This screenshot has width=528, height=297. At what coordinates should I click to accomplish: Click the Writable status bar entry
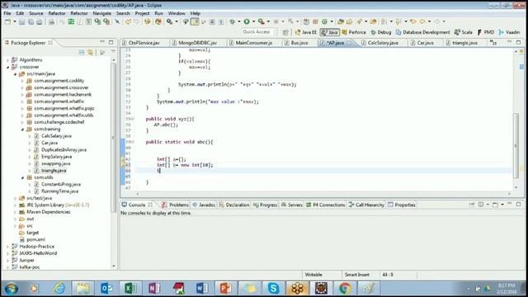[313, 275]
